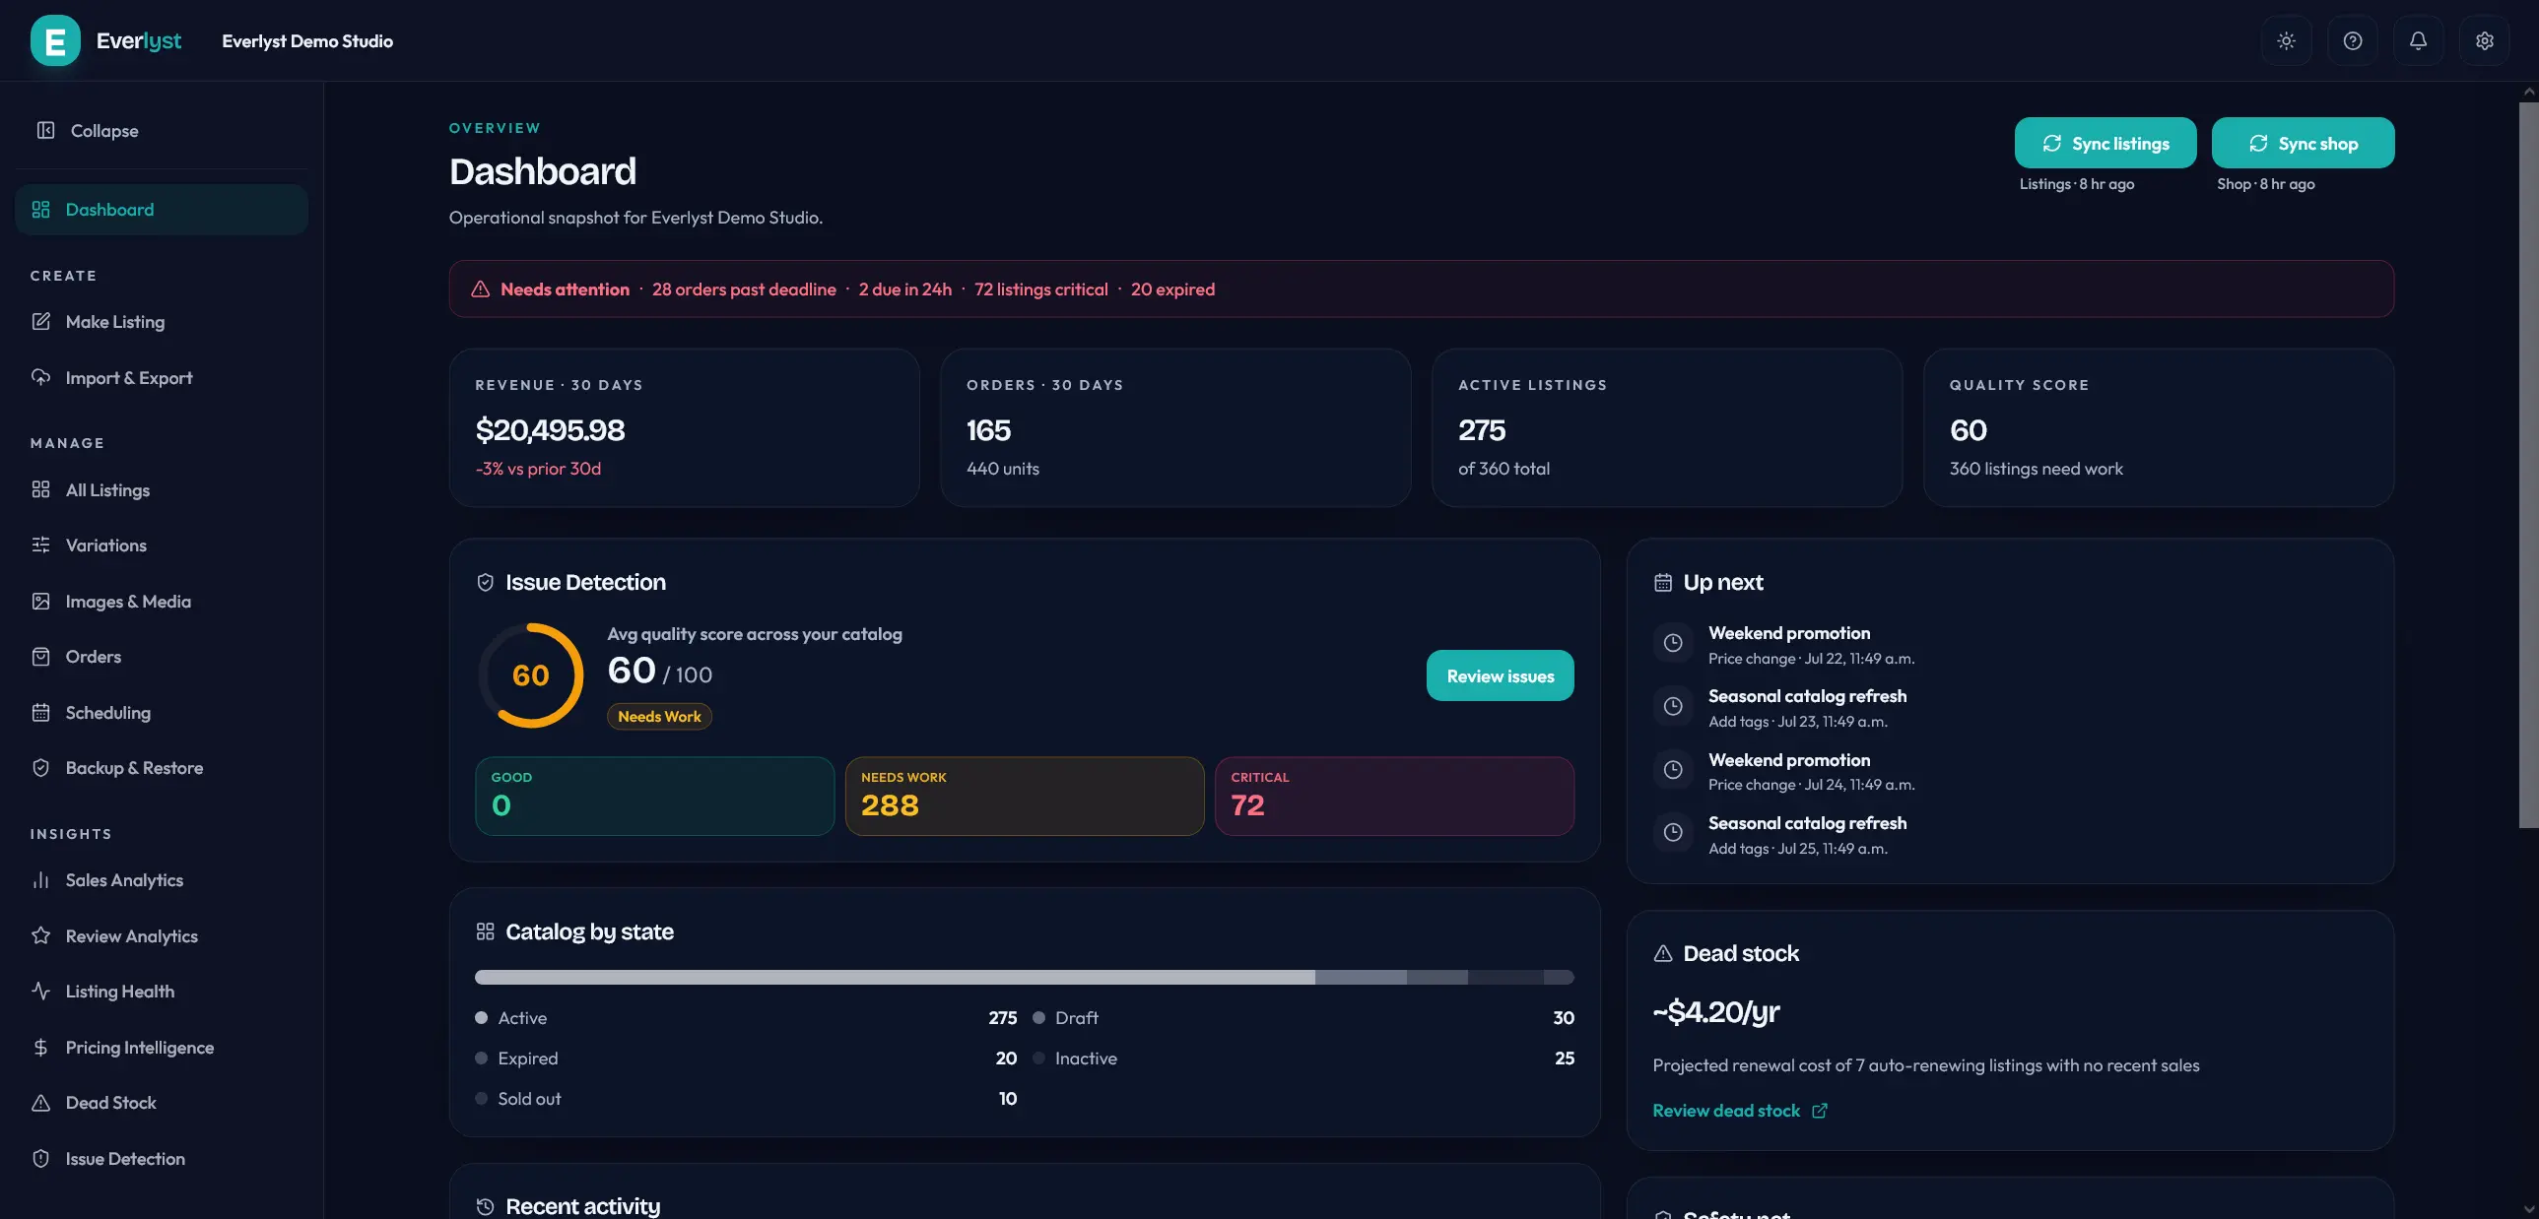Click the Inactive 25 legend row

click(x=1303, y=1059)
